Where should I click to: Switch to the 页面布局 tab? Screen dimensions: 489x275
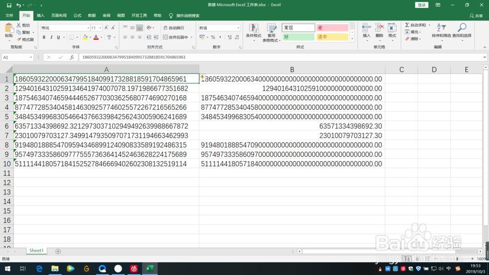click(x=59, y=16)
